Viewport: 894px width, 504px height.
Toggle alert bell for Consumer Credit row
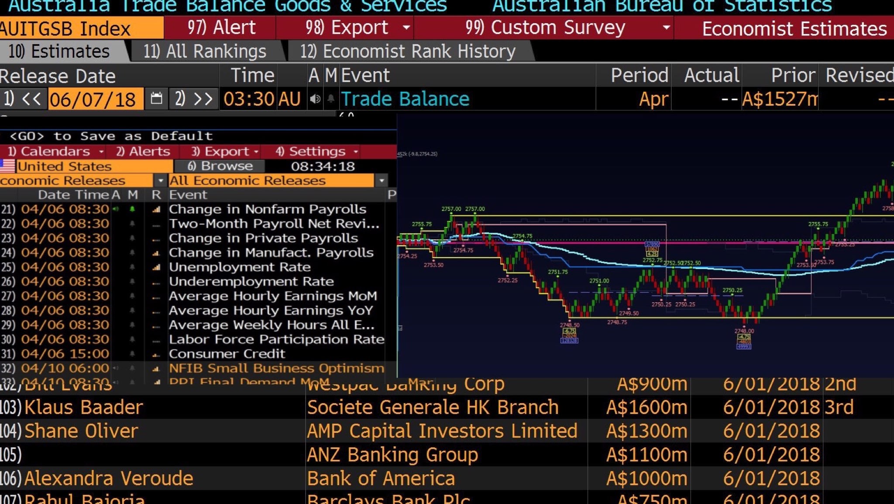tap(132, 354)
